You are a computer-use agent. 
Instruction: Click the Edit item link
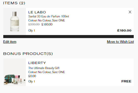[10, 42]
